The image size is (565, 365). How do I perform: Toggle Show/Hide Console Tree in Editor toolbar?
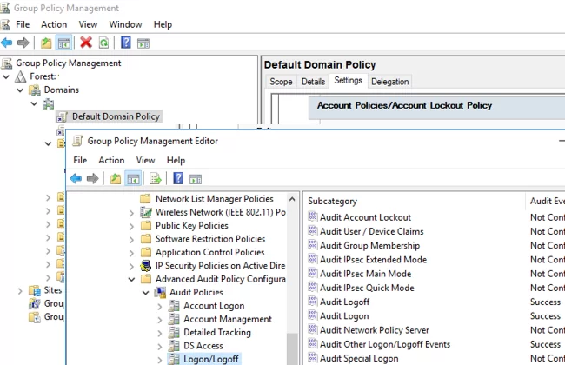click(x=133, y=179)
